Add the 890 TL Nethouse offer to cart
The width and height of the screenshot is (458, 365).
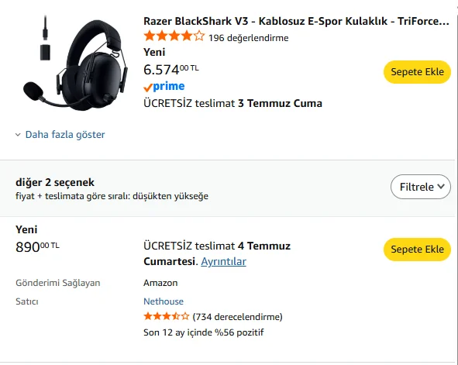click(x=417, y=250)
